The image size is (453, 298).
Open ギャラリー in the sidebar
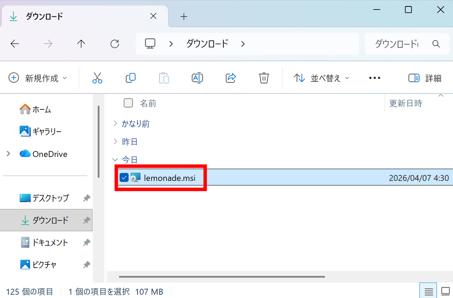click(40, 132)
